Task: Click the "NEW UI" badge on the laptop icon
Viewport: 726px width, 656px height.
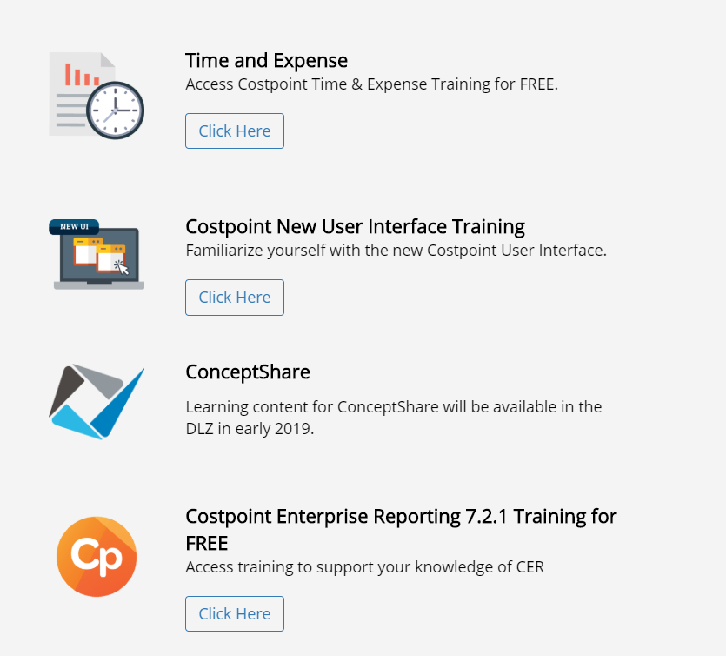Action: pos(74,227)
